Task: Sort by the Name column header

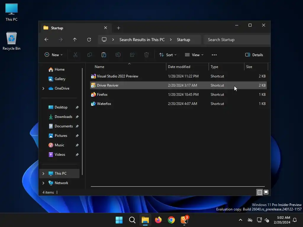Action: tap(128, 67)
